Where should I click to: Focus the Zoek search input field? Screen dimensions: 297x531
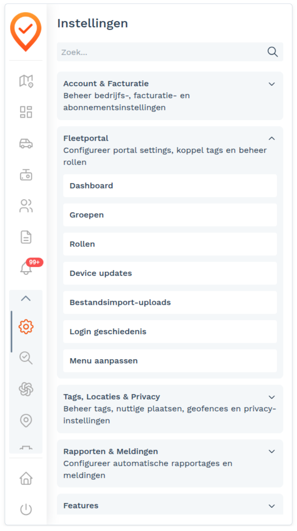[170, 52]
